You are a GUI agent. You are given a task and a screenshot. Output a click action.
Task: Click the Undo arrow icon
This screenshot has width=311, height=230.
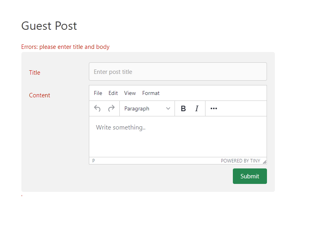(x=97, y=108)
